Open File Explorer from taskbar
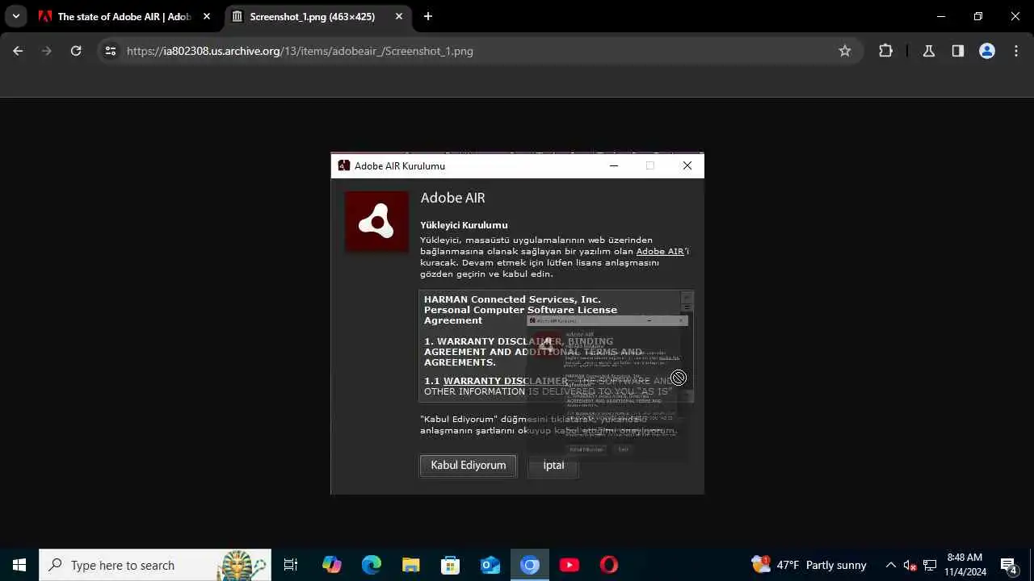1034x581 pixels. pos(410,565)
